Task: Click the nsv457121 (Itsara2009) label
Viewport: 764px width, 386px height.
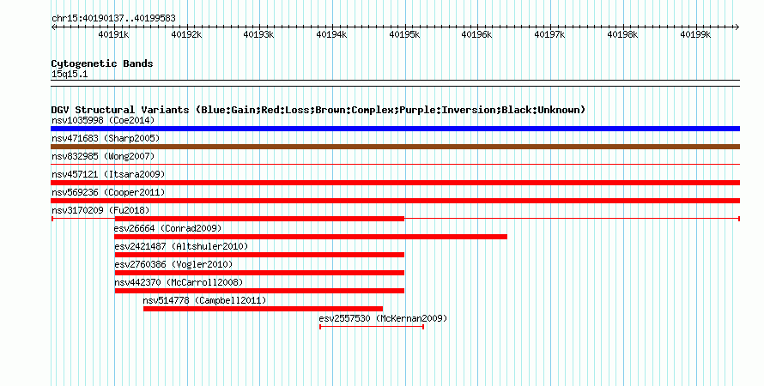Action: coord(108,174)
